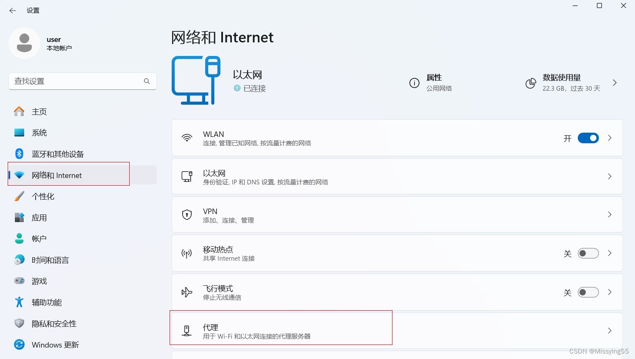Click the blue Ethernet connection illustration
The height and width of the screenshot is (359, 635).
(196, 80)
